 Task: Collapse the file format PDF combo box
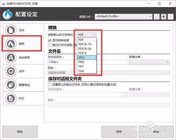(87, 35)
